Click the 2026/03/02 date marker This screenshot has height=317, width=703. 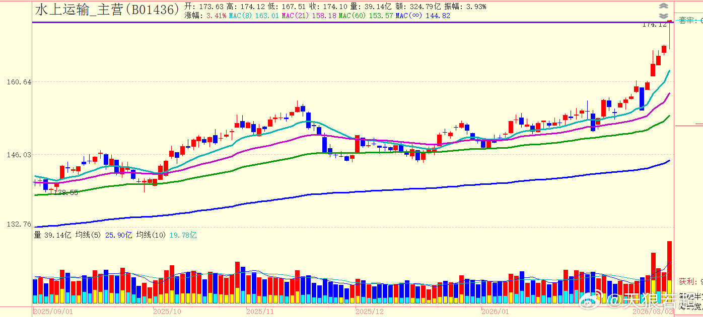tap(653, 311)
